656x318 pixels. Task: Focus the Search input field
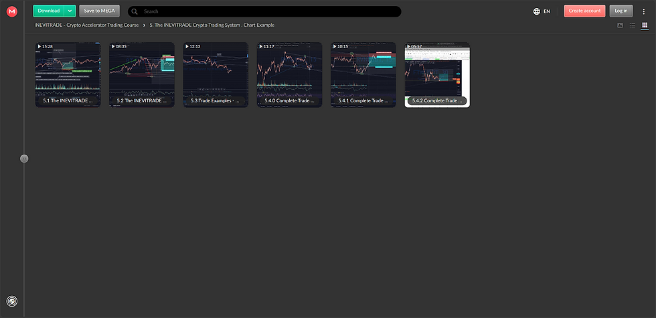point(264,11)
